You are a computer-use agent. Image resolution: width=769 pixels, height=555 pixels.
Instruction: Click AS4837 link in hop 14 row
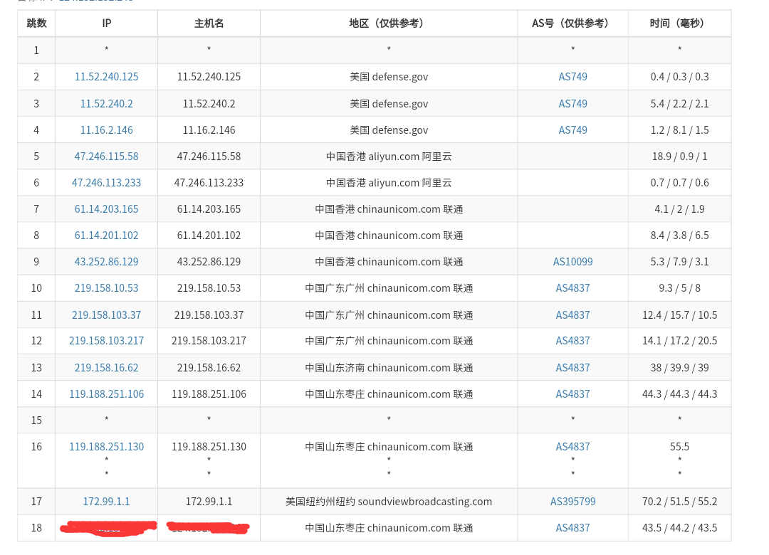[x=572, y=394]
